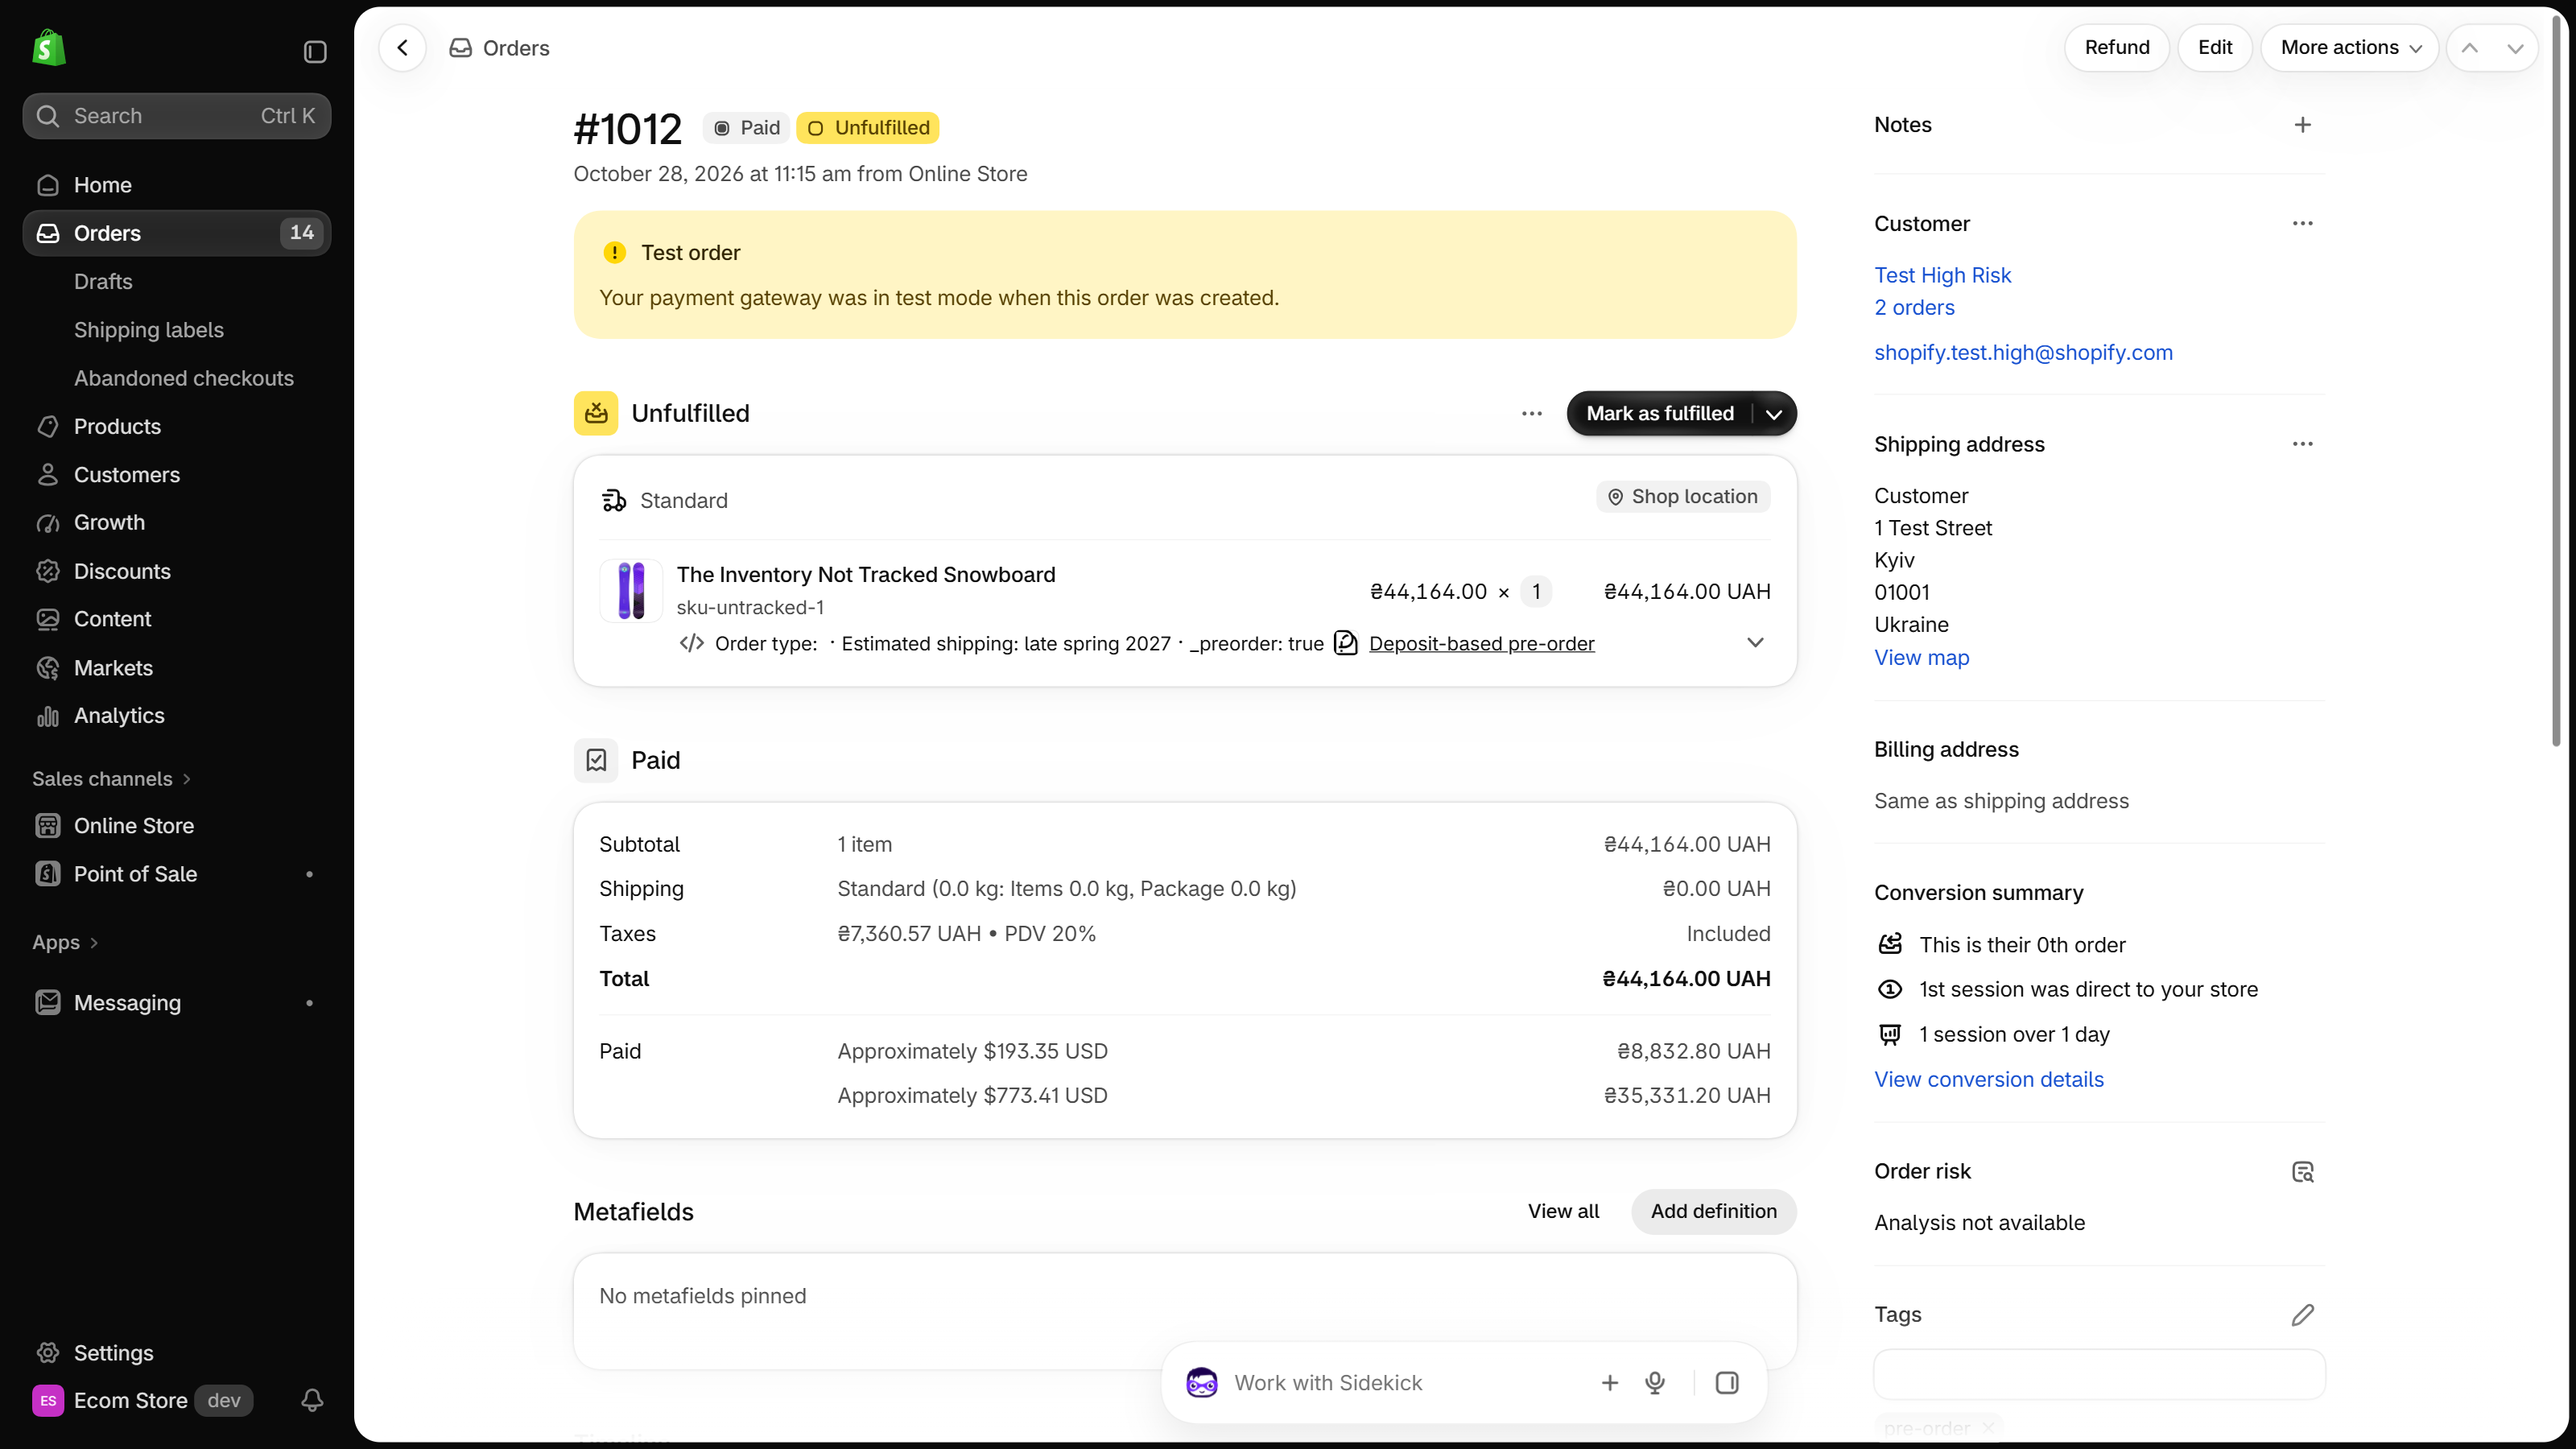Viewport: 2576px width, 1449px height.
Task: Open View all metafields
Action: (1563, 1211)
